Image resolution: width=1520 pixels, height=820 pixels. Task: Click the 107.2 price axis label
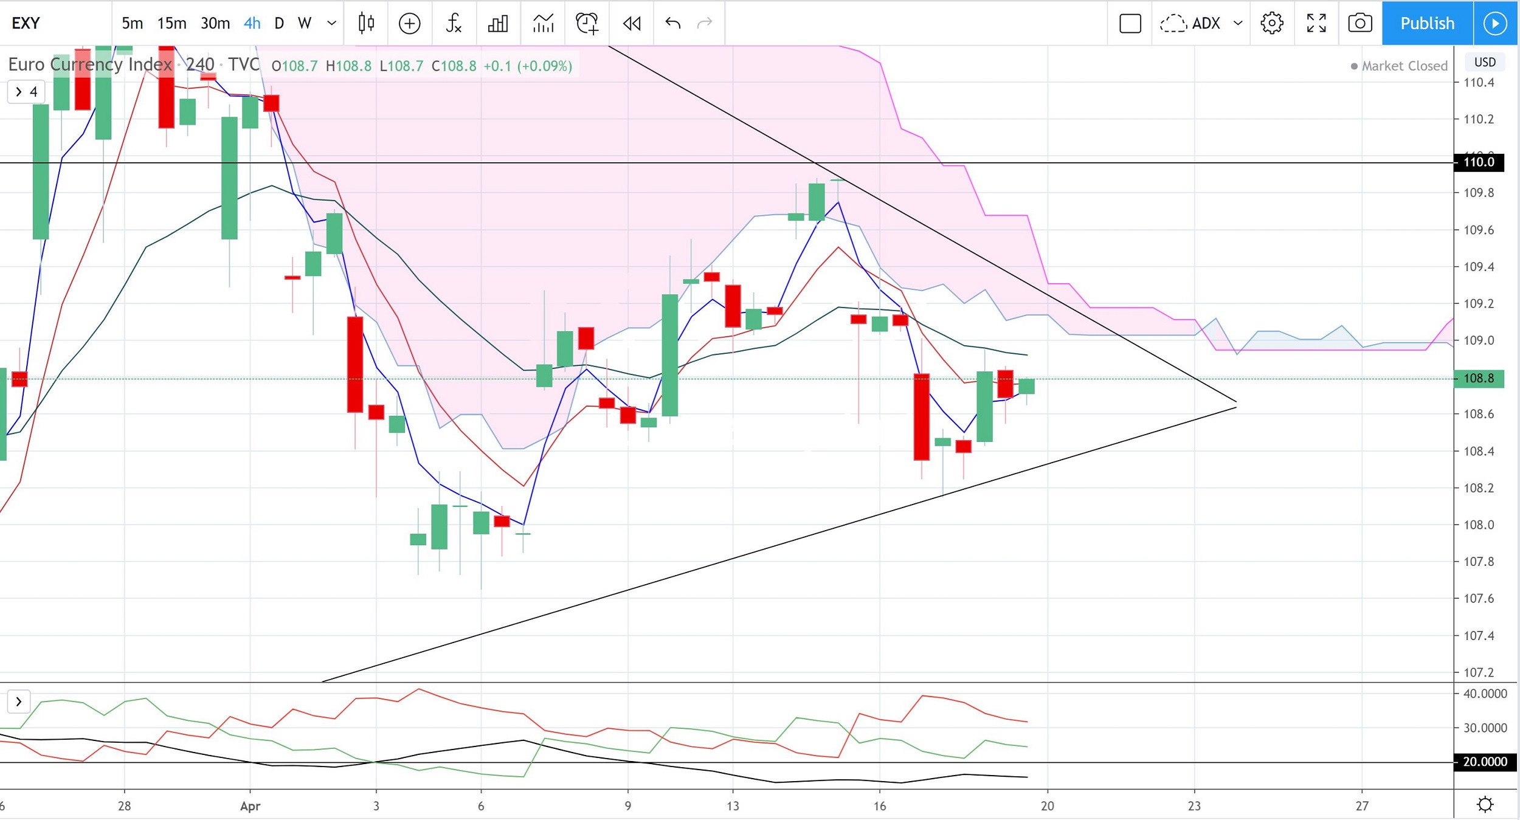point(1479,672)
